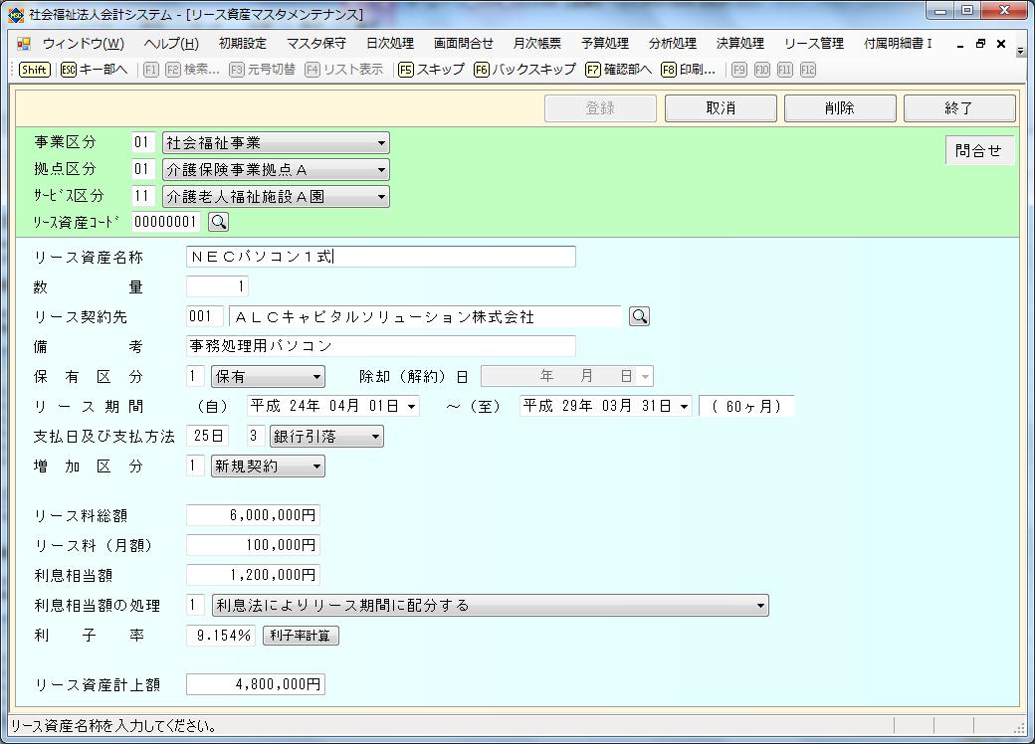Click the F8 印刷 toolbar item
The image size is (1035, 744).
(688, 70)
